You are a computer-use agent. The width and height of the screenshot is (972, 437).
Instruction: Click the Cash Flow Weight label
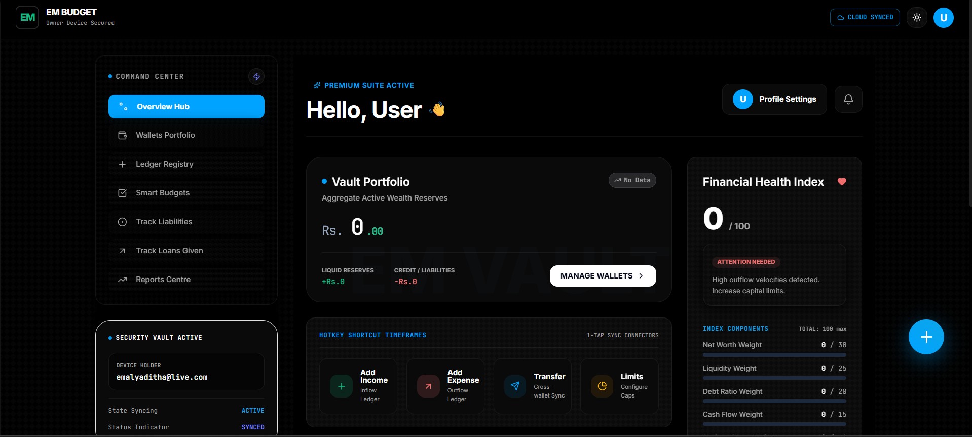[x=732, y=414]
